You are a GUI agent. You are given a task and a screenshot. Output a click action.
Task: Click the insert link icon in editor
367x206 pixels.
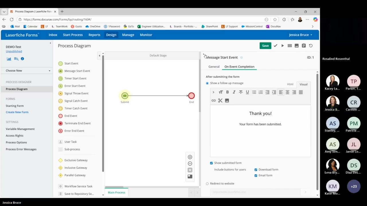(214, 100)
